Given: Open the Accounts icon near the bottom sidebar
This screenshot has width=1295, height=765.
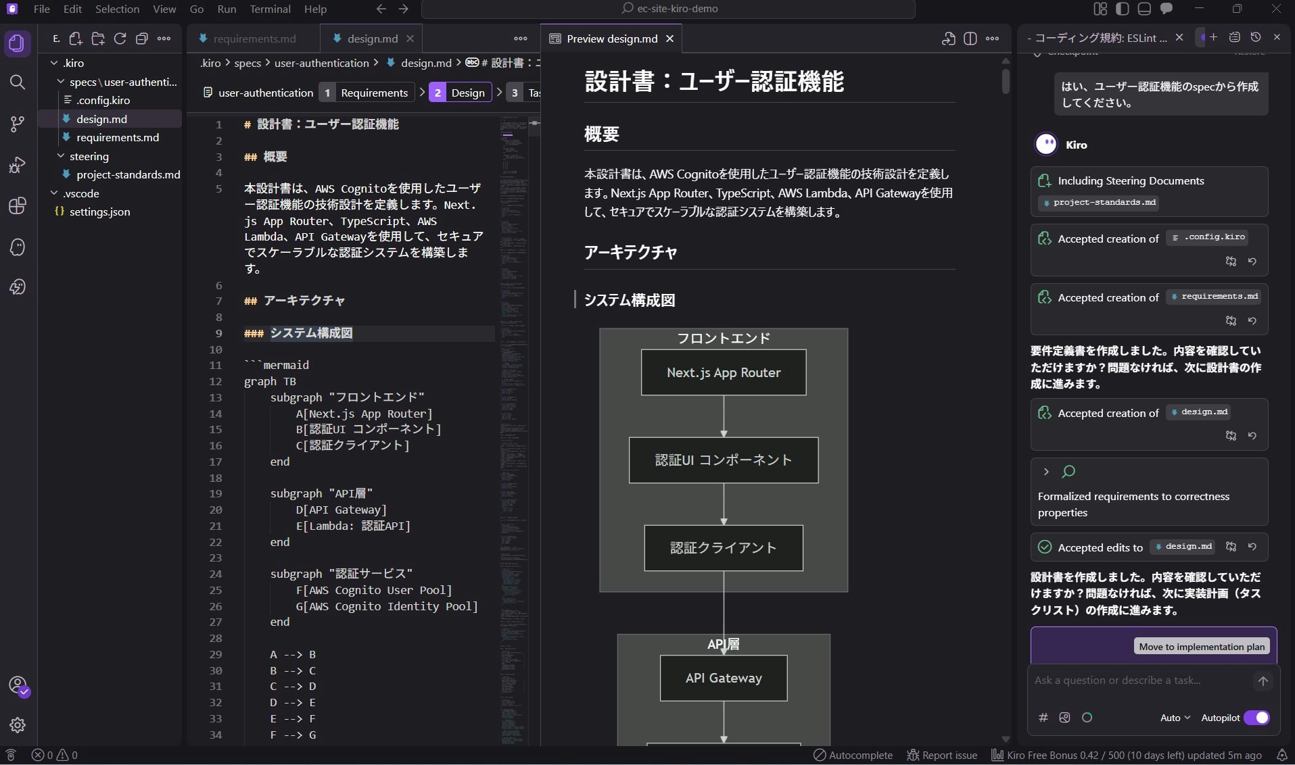Looking at the screenshot, I should pyautogui.click(x=18, y=685).
